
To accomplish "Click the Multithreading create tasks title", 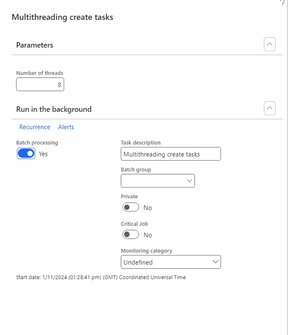I will coord(62,17).
